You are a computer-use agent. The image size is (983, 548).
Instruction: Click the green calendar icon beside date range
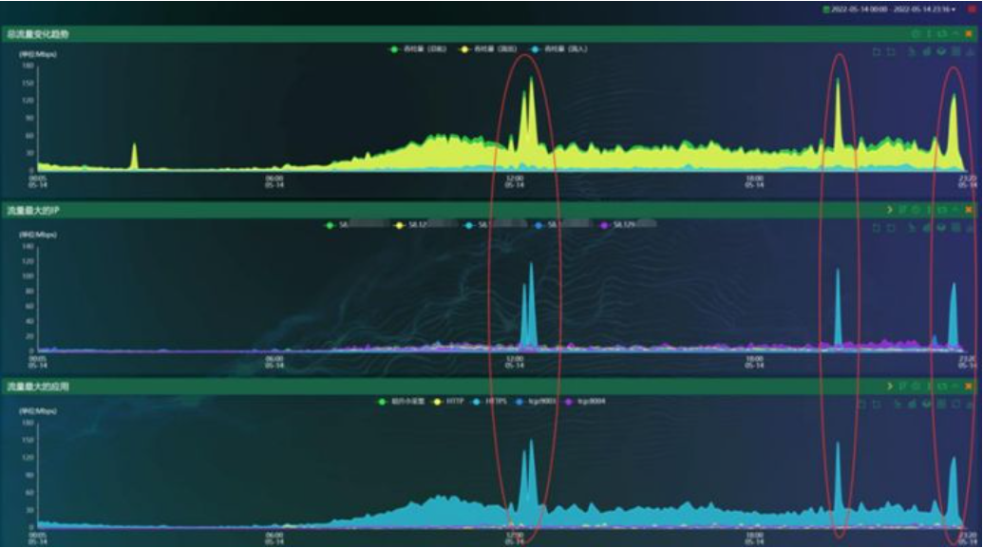tap(826, 9)
